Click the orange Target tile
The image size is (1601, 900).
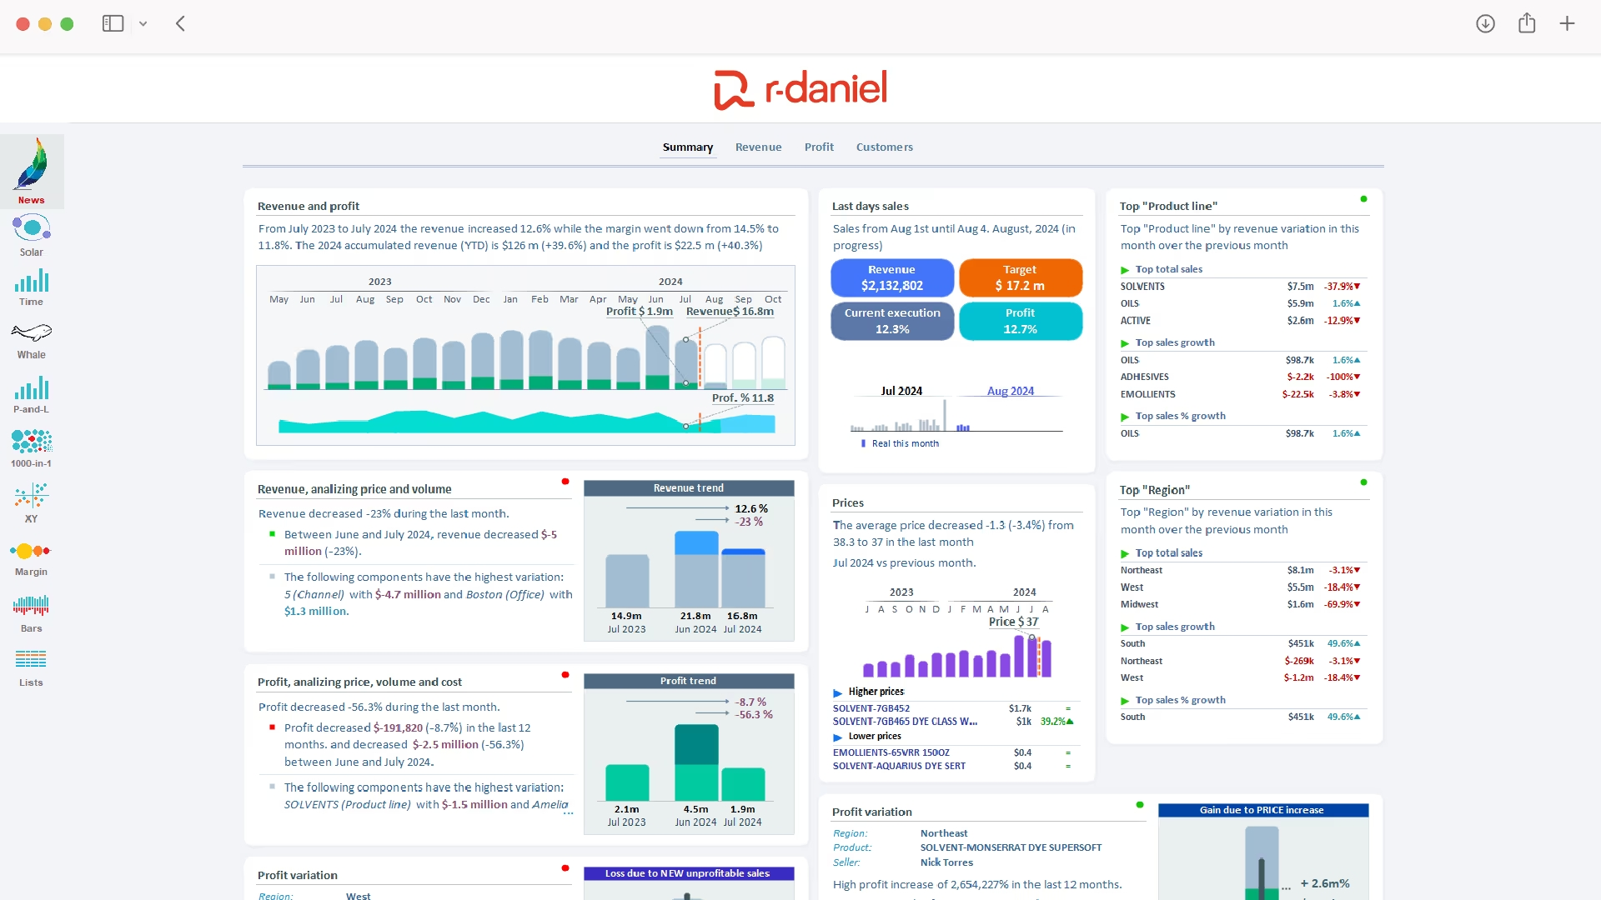(1020, 278)
